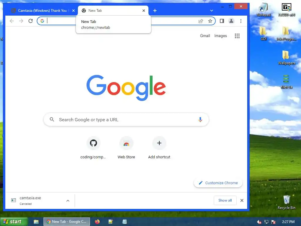301x226 pixels.
Task: Select the New Tab tab
Action: pos(113,11)
